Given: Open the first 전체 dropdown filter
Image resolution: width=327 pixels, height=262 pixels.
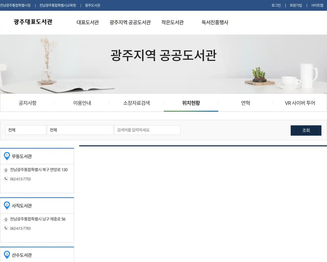Looking at the screenshot, I should [26, 130].
